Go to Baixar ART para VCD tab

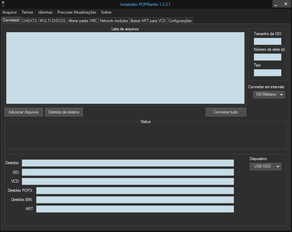(148, 21)
